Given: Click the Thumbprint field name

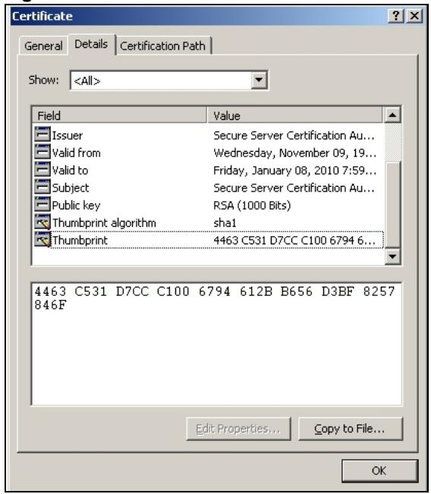Looking at the screenshot, I should point(80,241).
